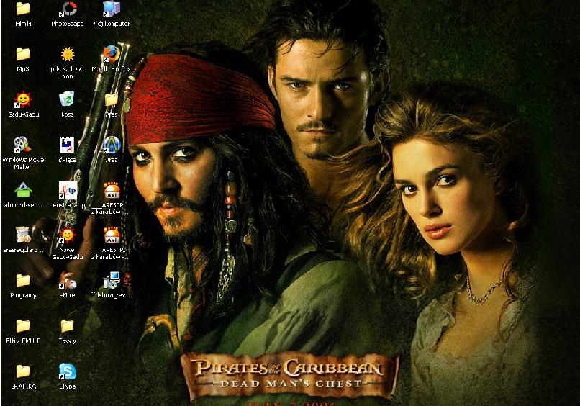The width and height of the screenshot is (580, 406).
Task: Click the Mój komputer icon
Action: [111, 10]
